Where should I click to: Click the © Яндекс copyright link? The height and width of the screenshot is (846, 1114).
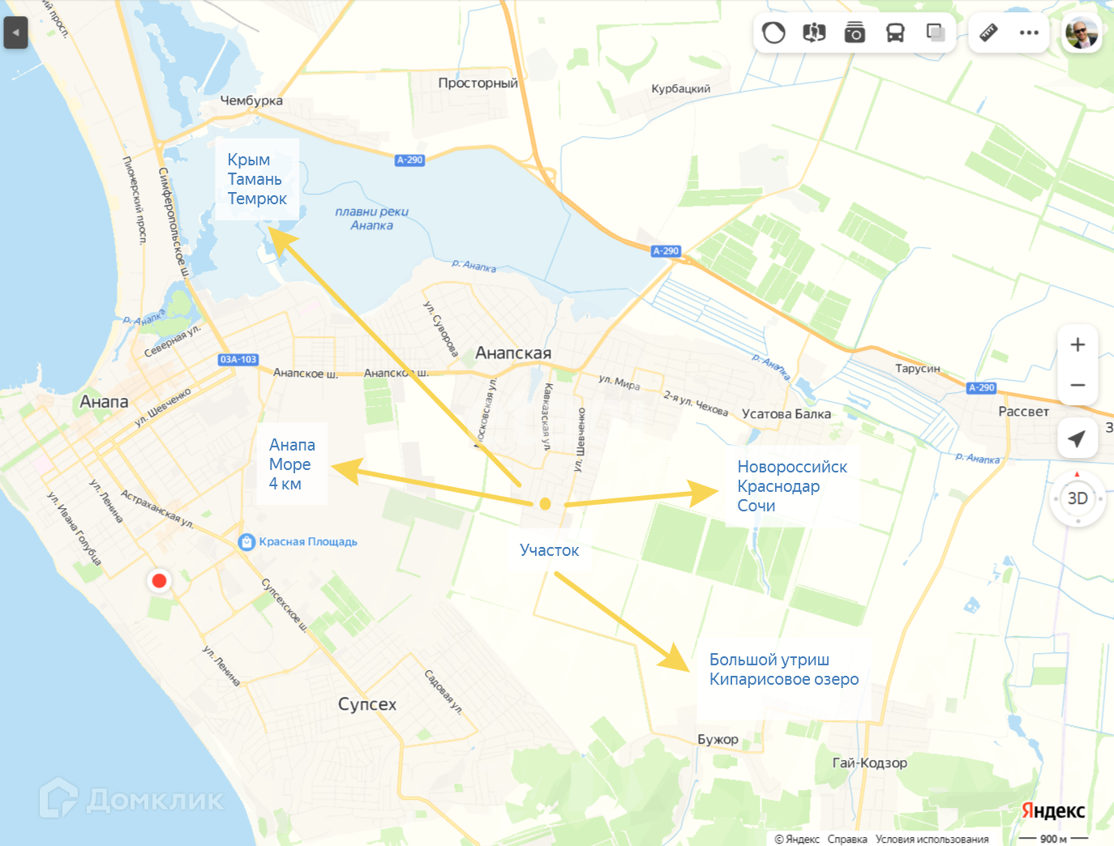[x=797, y=840]
